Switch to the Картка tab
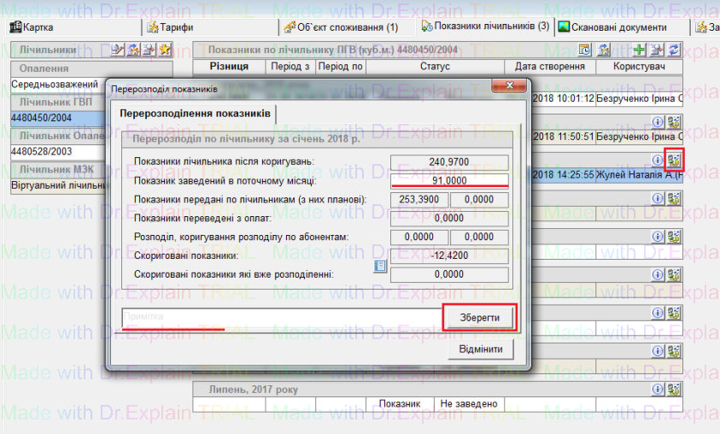Image resolution: width=720 pixels, height=434 pixels. point(38,27)
